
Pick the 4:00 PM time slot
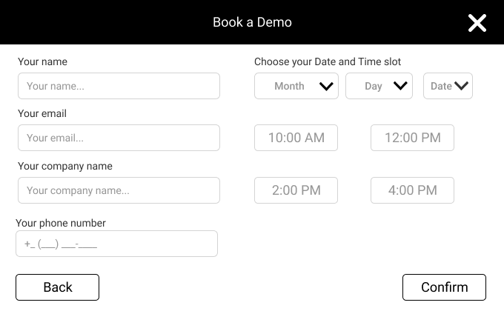pos(412,190)
